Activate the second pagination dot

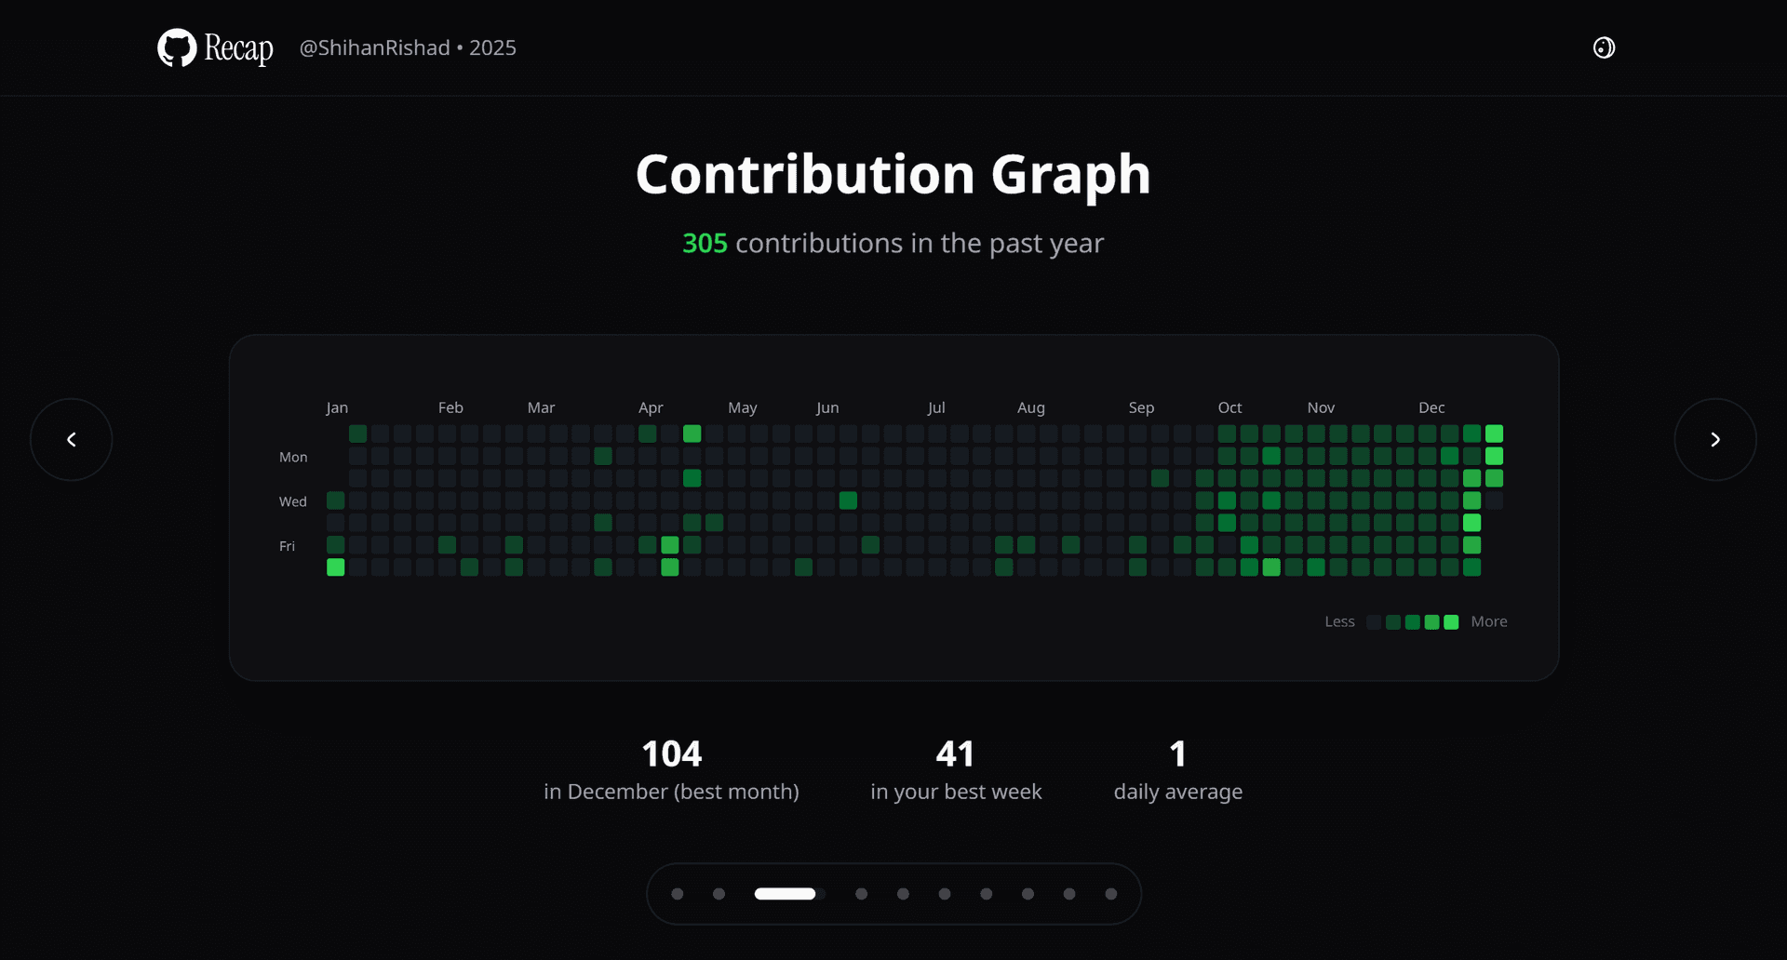tap(718, 894)
